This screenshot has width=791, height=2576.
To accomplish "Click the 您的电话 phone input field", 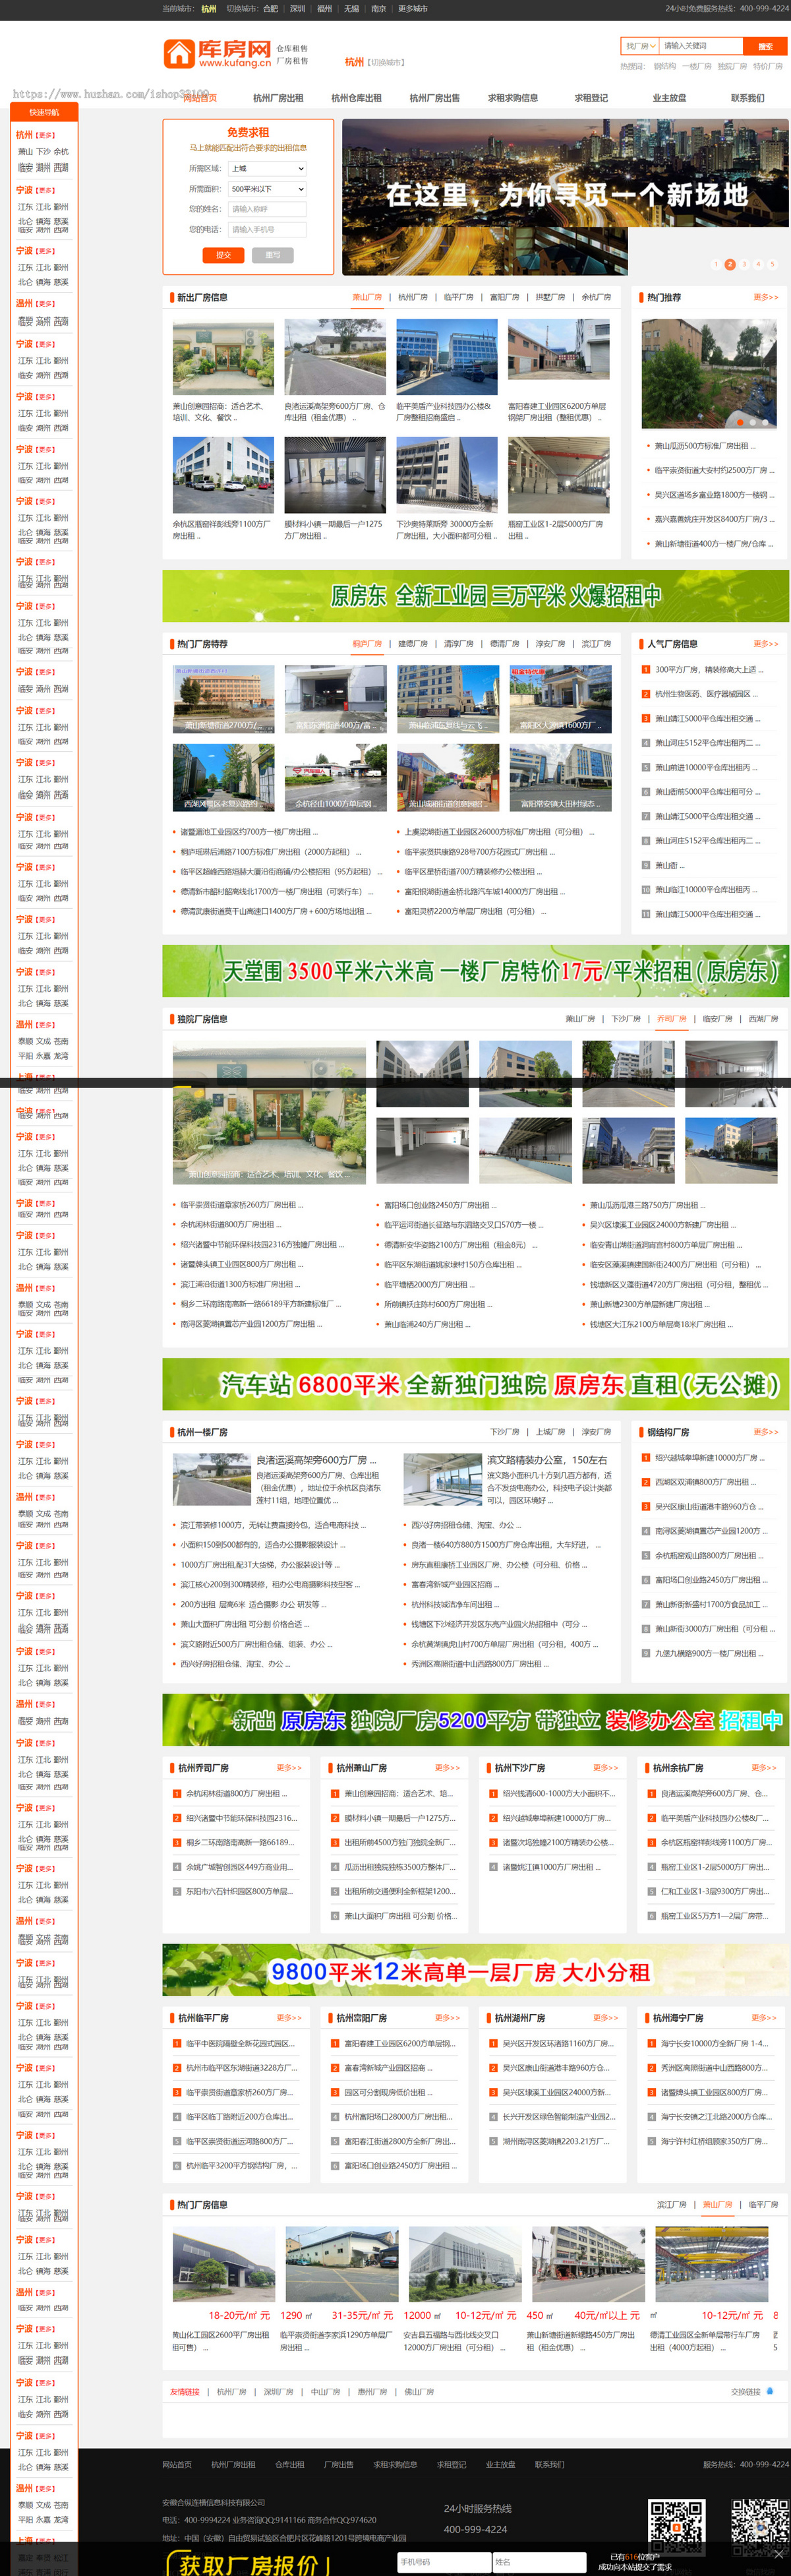I will tap(267, 229).
